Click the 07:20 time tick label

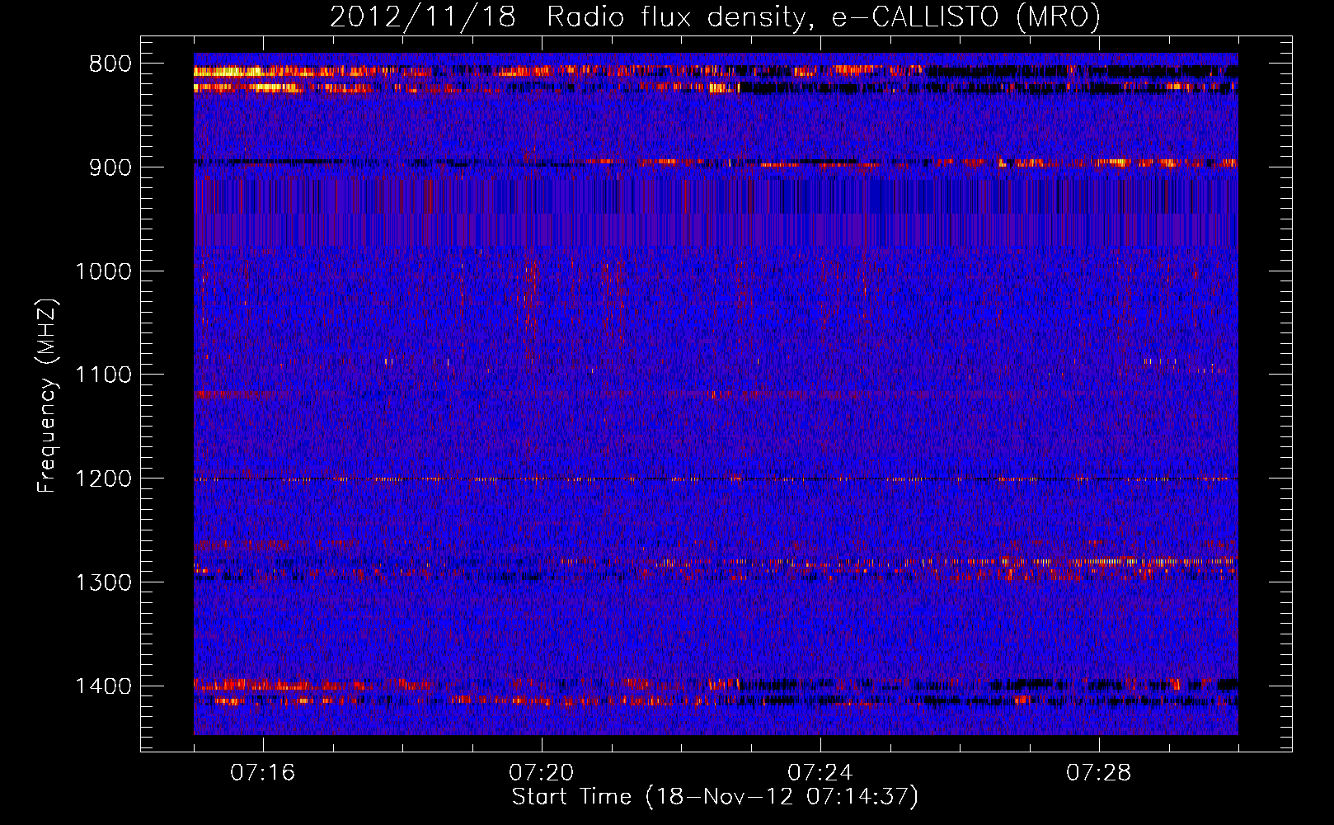coord(541,773)
